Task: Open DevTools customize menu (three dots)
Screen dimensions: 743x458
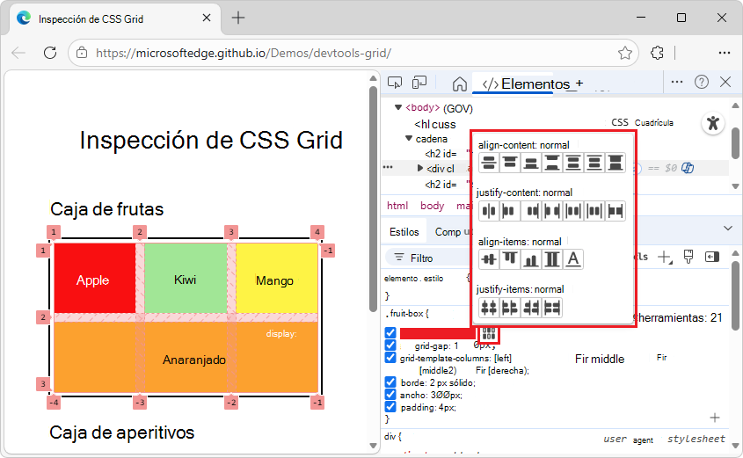Action: (677, 82)
